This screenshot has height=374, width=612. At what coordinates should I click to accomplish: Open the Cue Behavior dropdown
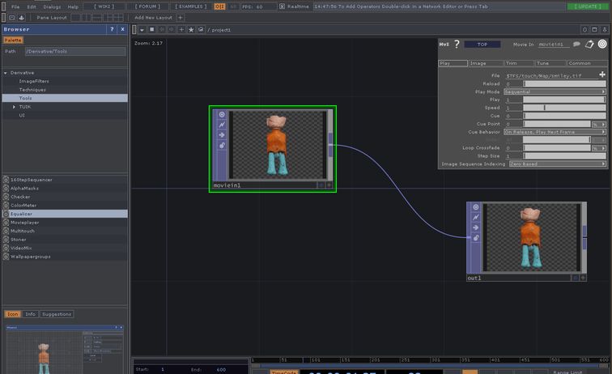[555, 131]
